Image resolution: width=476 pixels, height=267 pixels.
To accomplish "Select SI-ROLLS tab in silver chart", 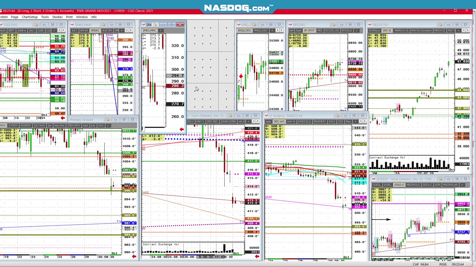I will tap(374, 30).
